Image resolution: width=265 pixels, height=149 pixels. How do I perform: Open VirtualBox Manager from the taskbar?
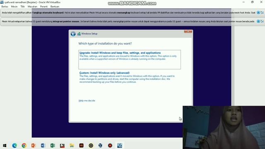pos(100,145)
